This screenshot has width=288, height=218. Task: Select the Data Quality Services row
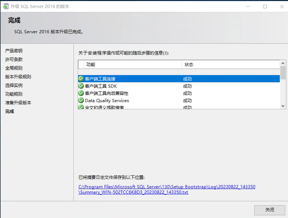pyautogui.click(x=179, y=100)
